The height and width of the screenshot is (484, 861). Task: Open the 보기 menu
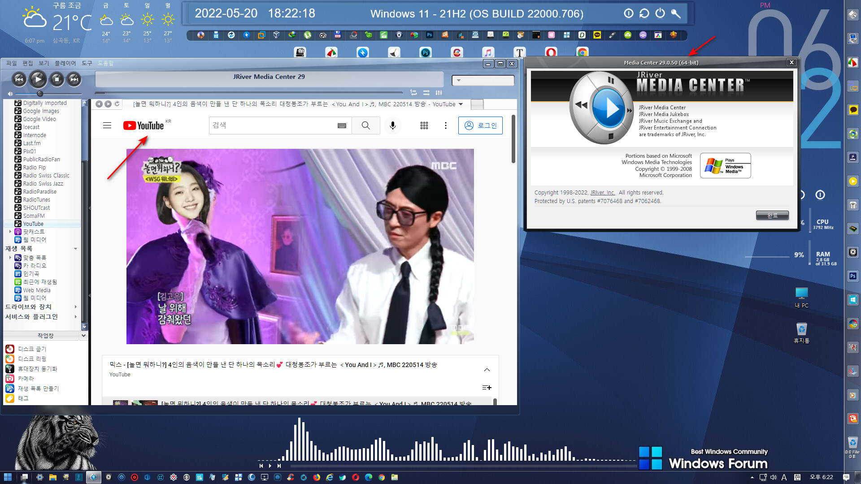[44, 63]
